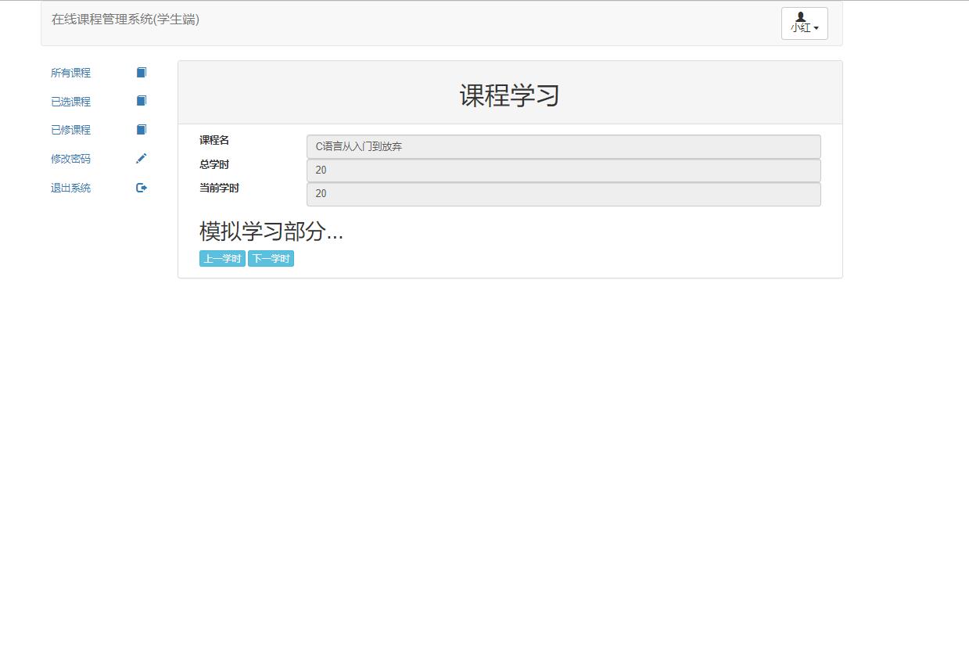
Task: Click 退出系统 to log out
Action: 70,187
